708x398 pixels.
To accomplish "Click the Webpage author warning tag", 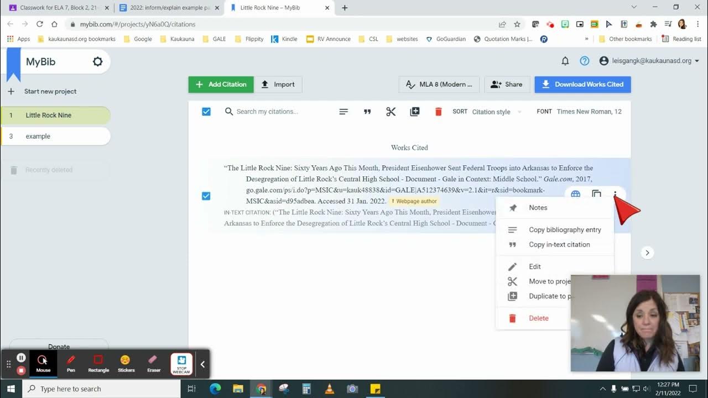I will (414, 201).
